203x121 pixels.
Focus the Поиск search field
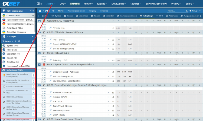click(176, 11)
